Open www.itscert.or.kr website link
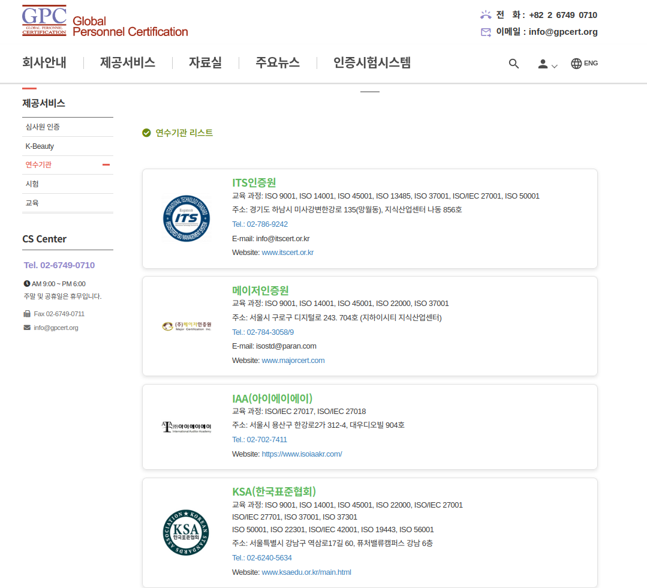 click(x=287, y=253)
